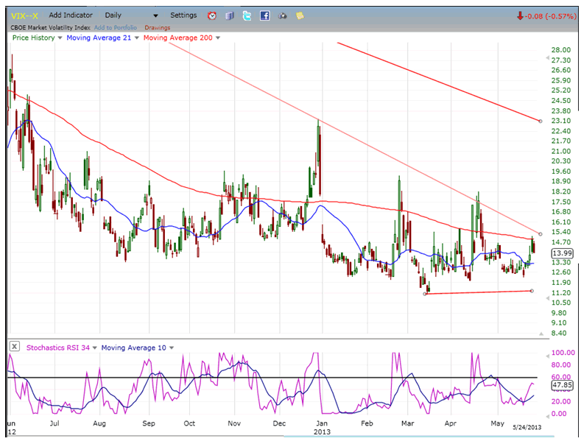Click the 13.99 current price label

[561, 253]
